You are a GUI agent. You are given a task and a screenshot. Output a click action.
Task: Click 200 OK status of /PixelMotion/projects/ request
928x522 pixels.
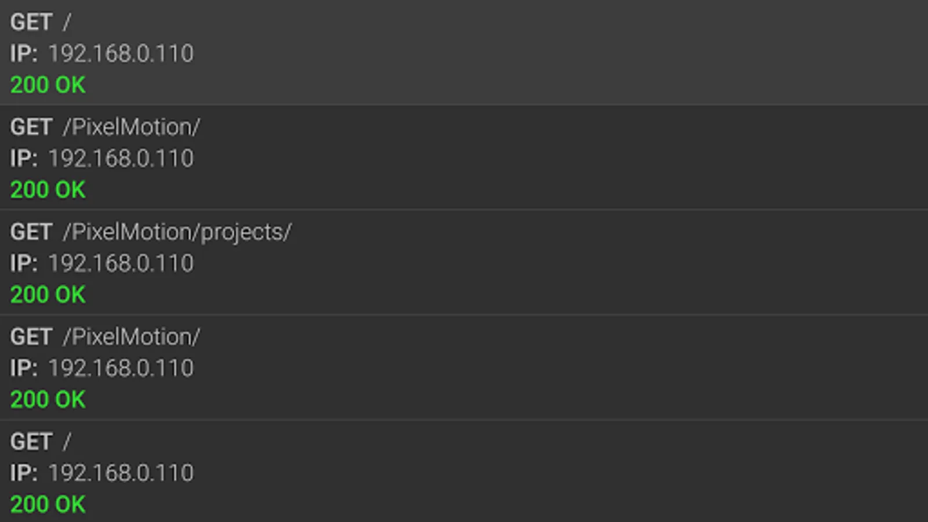pyautogui.click(x=48, y=295)
